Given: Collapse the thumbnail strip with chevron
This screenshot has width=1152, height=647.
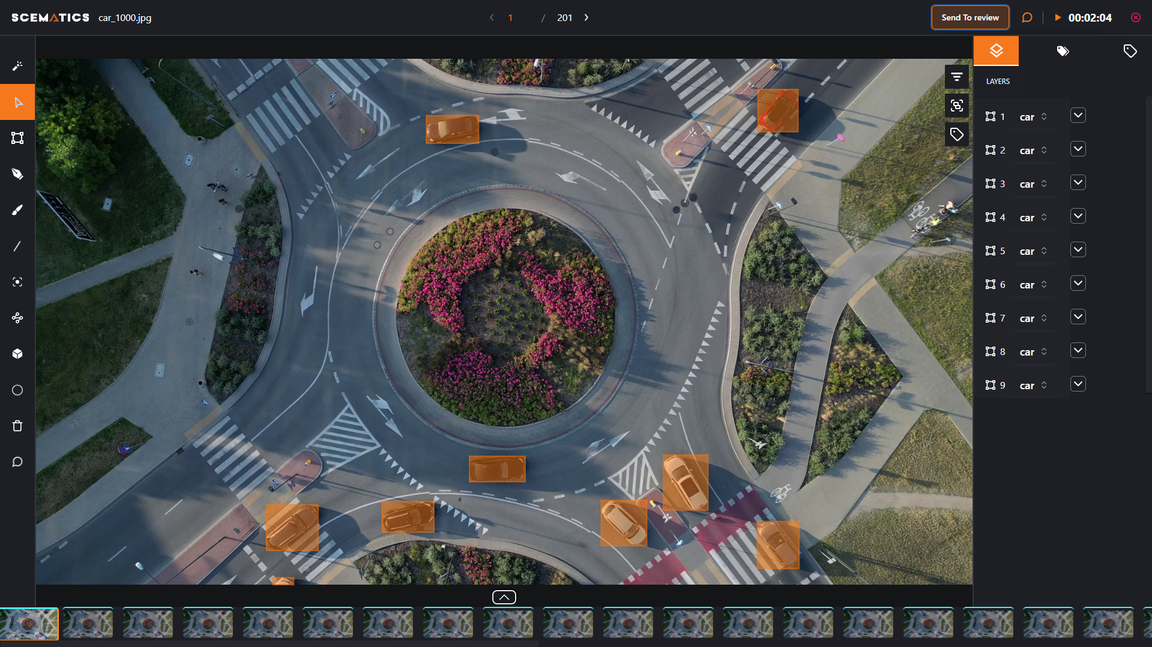Looking at the screenshot, I should coord(504,597).
